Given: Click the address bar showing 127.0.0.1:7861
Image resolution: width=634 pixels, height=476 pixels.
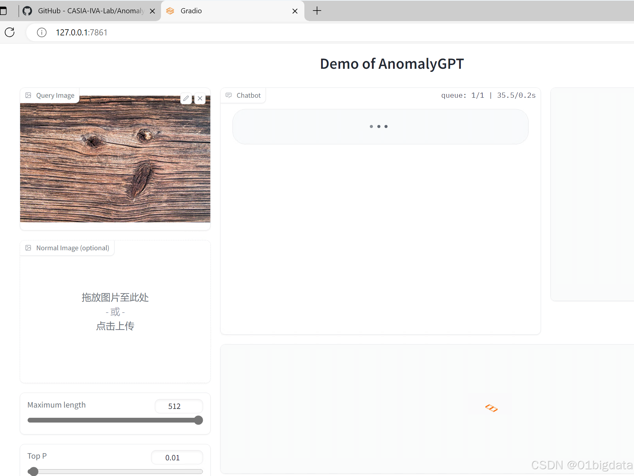Looking at the screenshot, I should point(81,32).
